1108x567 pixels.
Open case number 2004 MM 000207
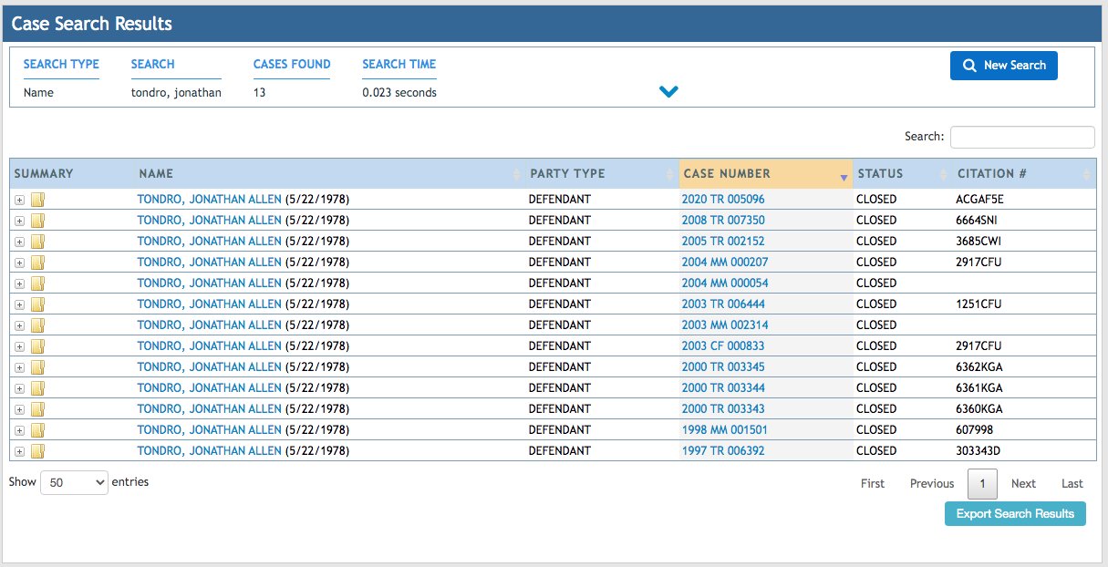725,262
